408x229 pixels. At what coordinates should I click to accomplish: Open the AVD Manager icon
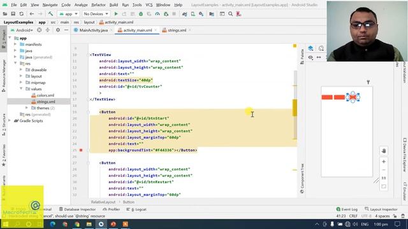click(193, 14)
